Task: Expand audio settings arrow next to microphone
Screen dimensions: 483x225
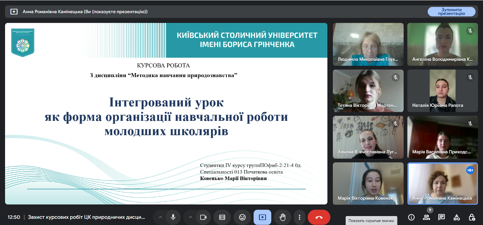Action: pyautogui.click(x=160, y=217)
